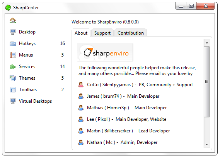Image resolution: width=220 pixels, height=157 pixels.
Task: Click the SharpCenter green title bar icon
Action: 8,8
